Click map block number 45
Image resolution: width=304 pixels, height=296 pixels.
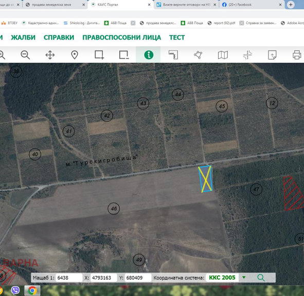coord(222,106)
